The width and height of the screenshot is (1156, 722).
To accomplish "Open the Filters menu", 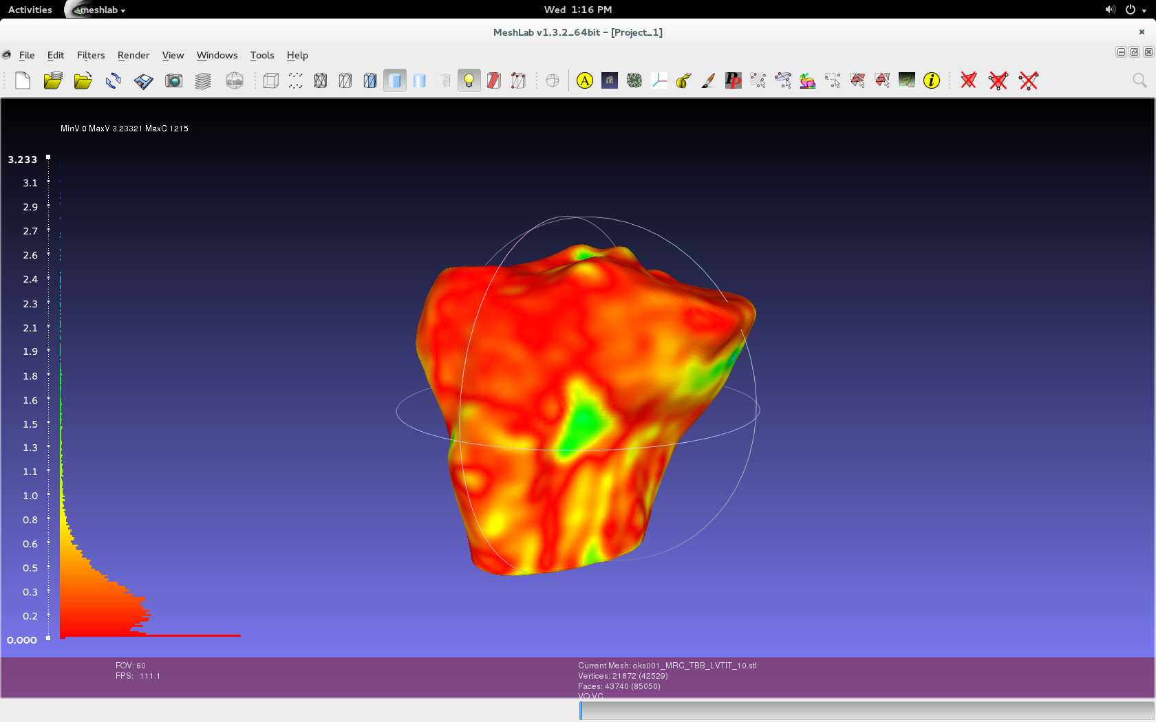I will tap(91, 55).
